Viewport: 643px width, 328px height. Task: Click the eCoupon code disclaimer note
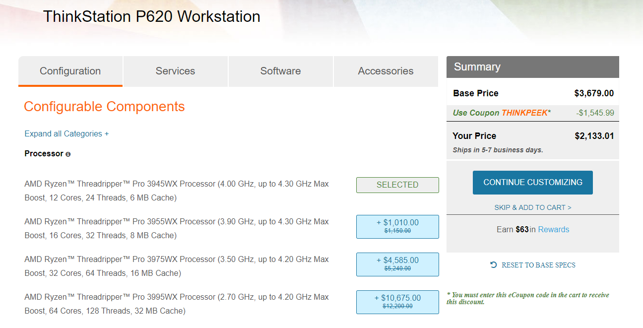528,298
